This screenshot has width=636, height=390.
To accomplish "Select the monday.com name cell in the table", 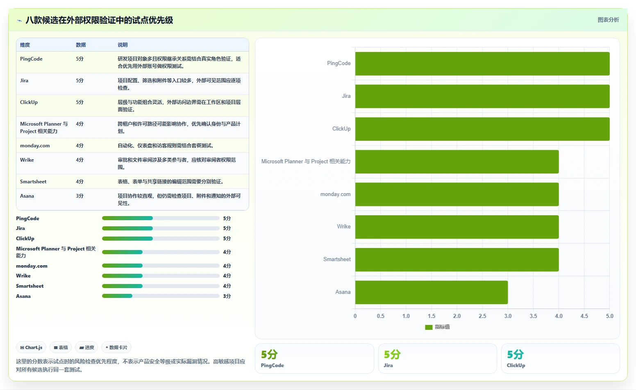I will click(x=35, y=146).
